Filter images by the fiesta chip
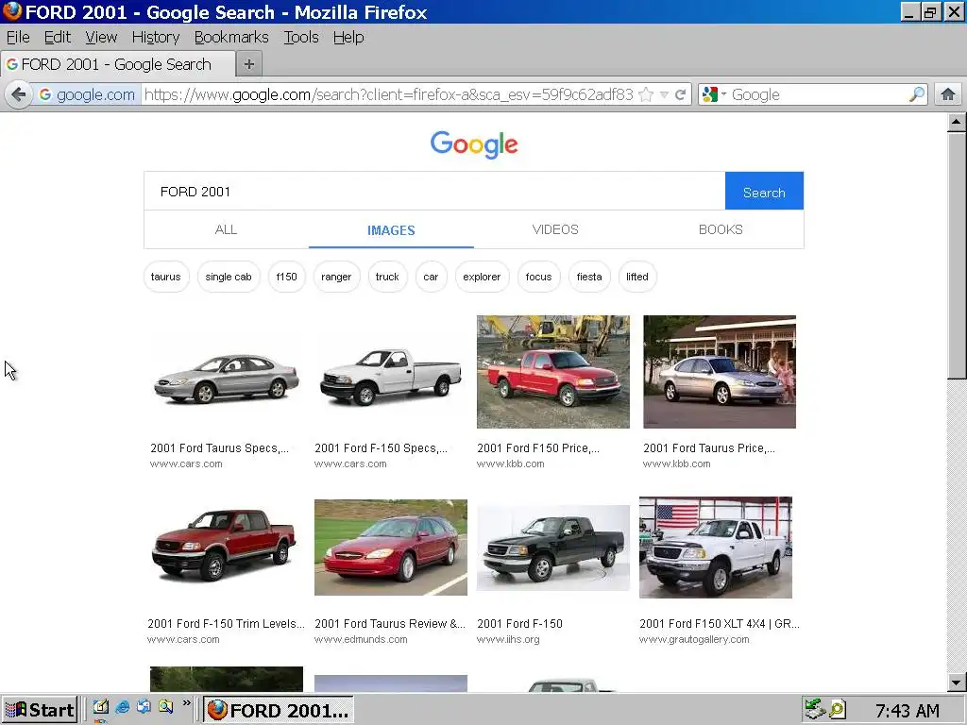 click(589, 277)
